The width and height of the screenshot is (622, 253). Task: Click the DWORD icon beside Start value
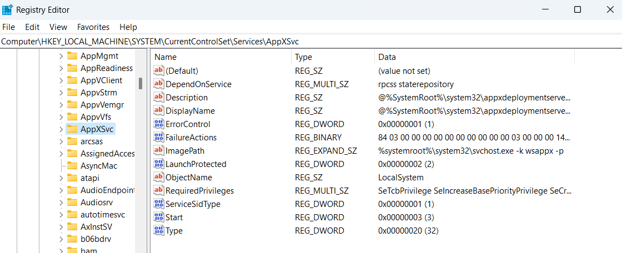pyautogui.click(x=159, y=217)
